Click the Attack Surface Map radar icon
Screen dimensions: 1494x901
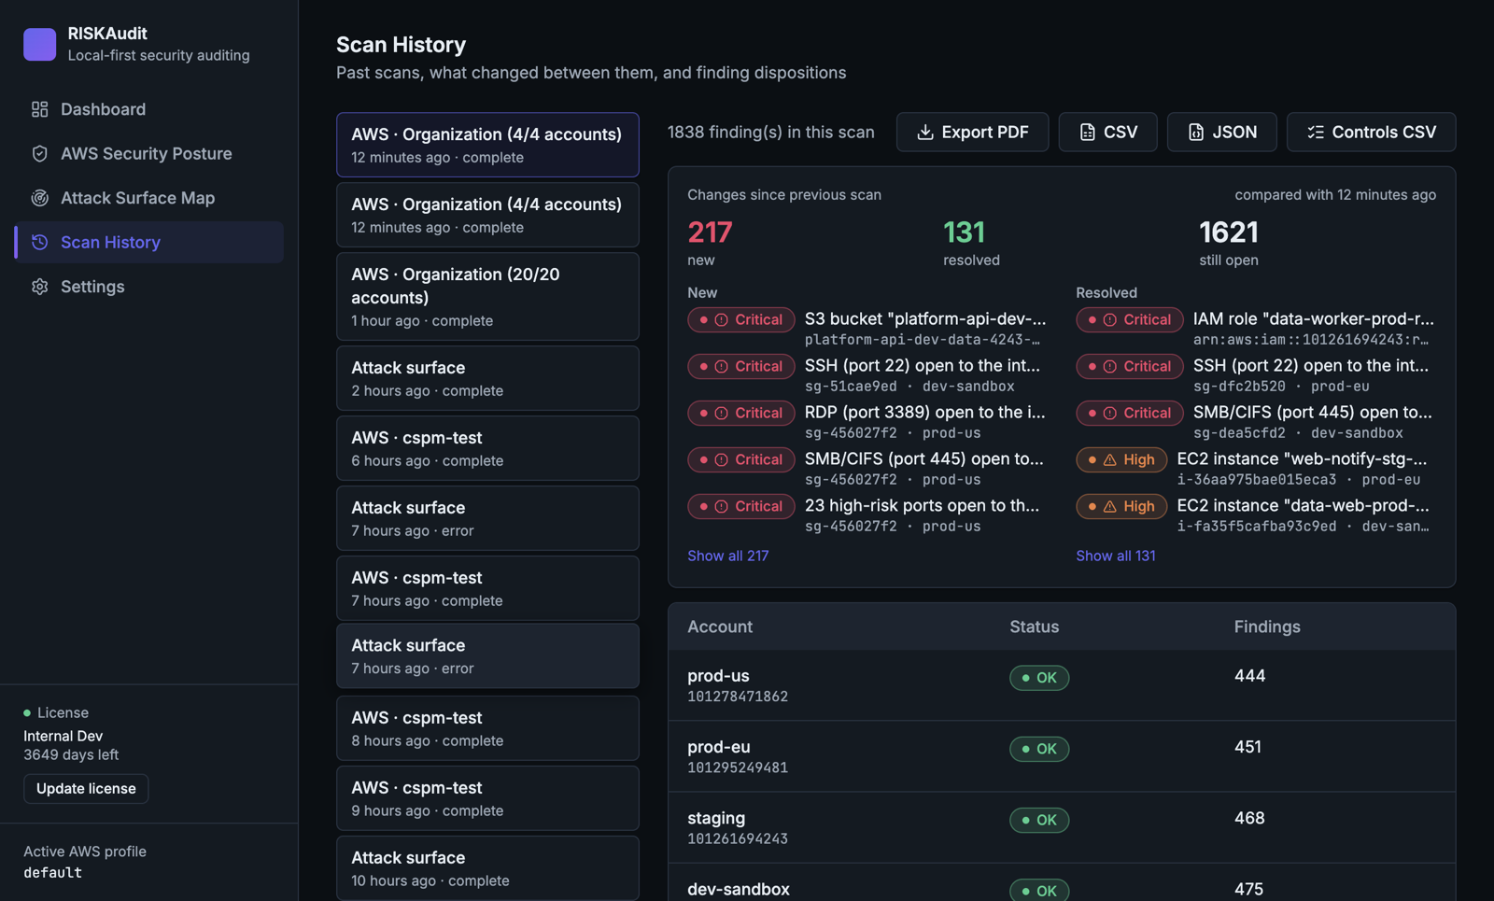pos(39,198)
